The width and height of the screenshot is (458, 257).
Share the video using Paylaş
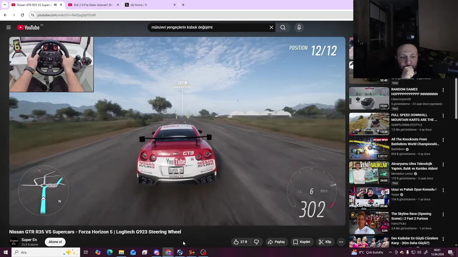[276, 242]
